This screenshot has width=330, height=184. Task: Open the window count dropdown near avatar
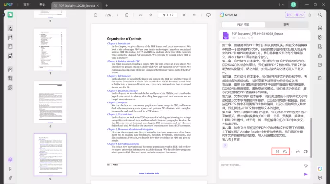(x=281, y=5)
